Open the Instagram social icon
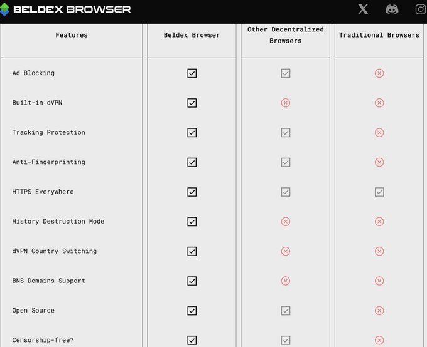Screen dimensions: 427x347 point(421,9)
